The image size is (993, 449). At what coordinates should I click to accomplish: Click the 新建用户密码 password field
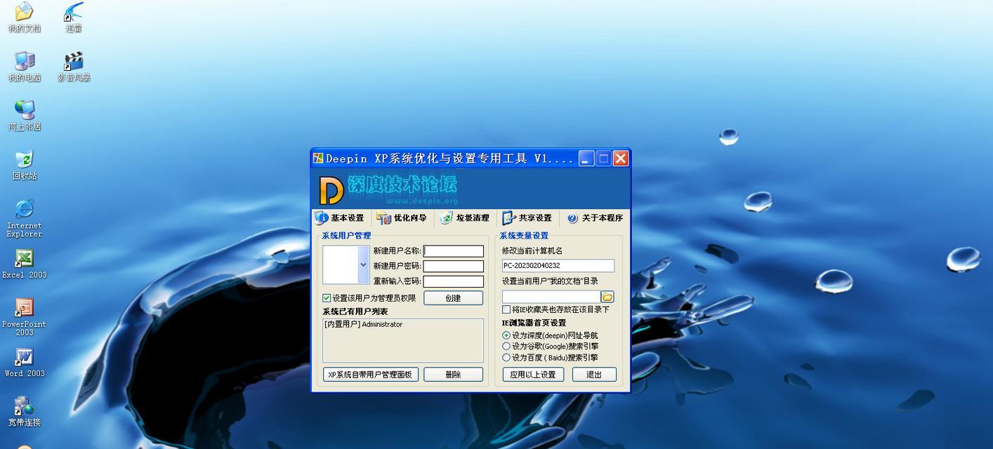[454, 266]
